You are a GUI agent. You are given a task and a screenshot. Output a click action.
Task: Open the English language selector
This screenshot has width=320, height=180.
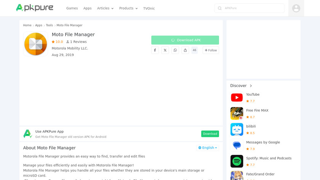pyautogui.click(x=208, y=148)
